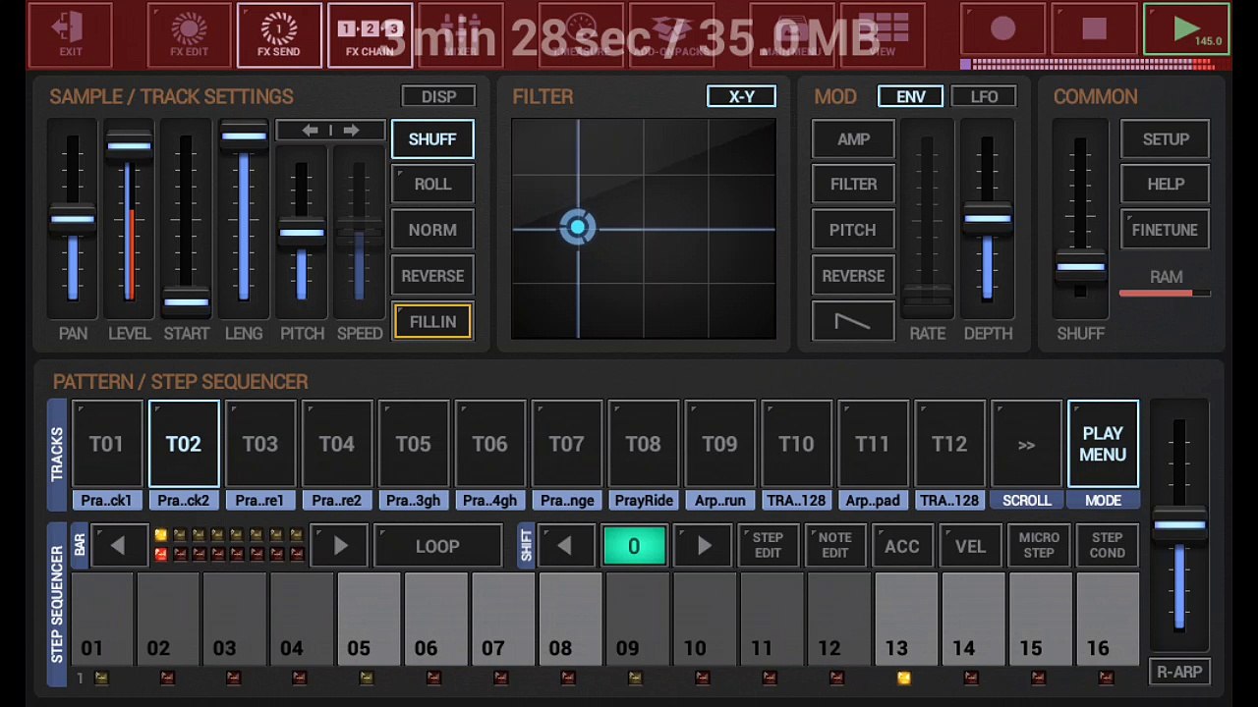
Task: Select track T12
Action: (x=949, y=444)
